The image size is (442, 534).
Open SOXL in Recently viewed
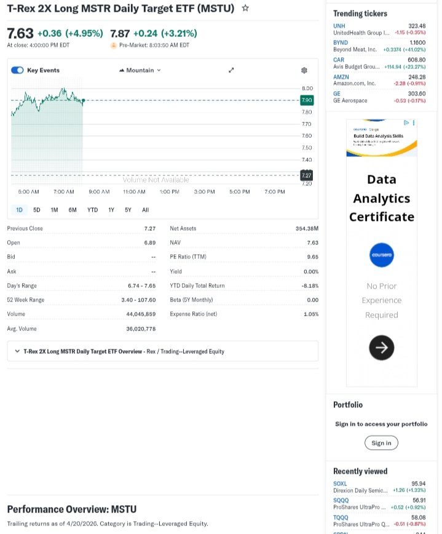tap(340, 484)
